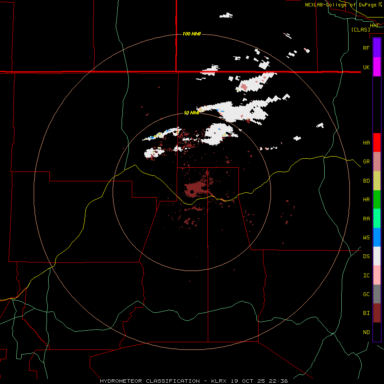Click the 'KLRX' radar site identifier
Viewport: 384px width, 384px height.
[x=220, y=381]
